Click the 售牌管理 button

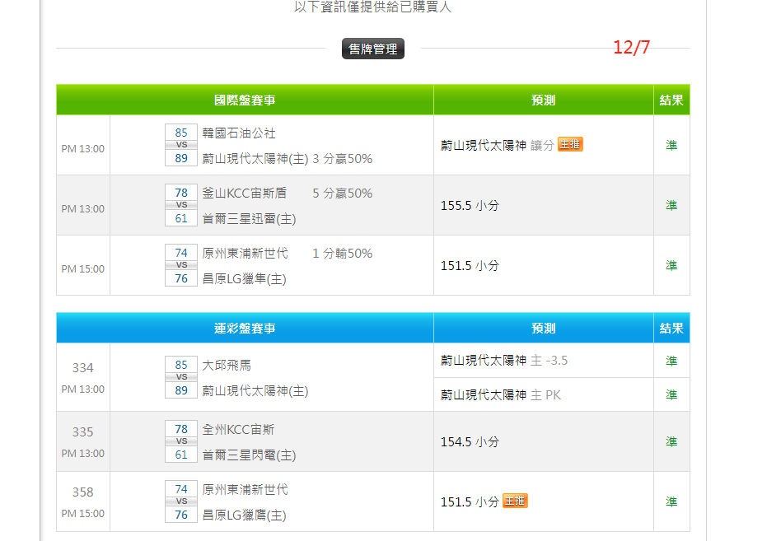click(373, 49)
